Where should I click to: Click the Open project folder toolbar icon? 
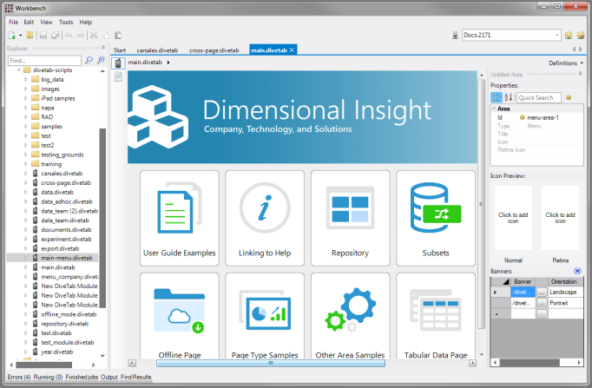click(30, 35)
